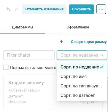Click the Датасет label in card
This screenshot has width=108, height=112.
15,96
